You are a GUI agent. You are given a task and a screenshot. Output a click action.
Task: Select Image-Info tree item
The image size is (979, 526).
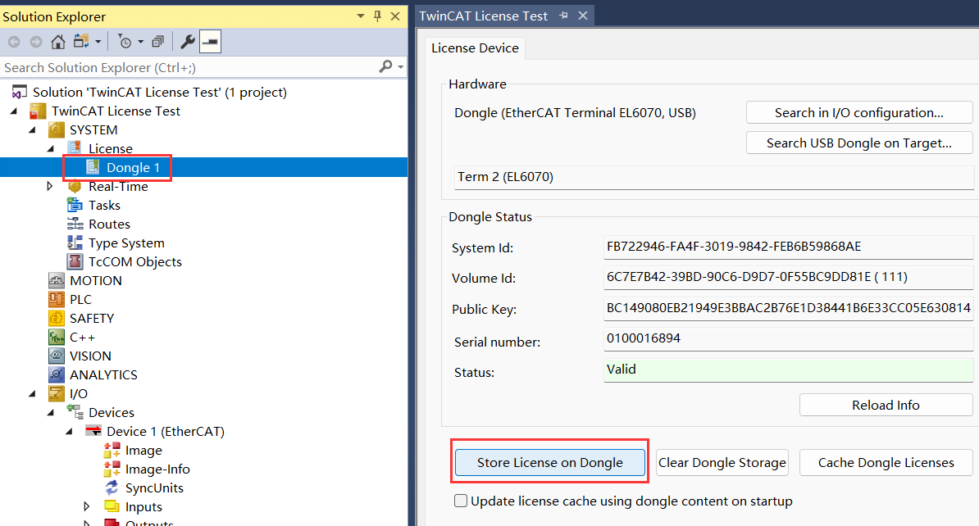(157, 469)
